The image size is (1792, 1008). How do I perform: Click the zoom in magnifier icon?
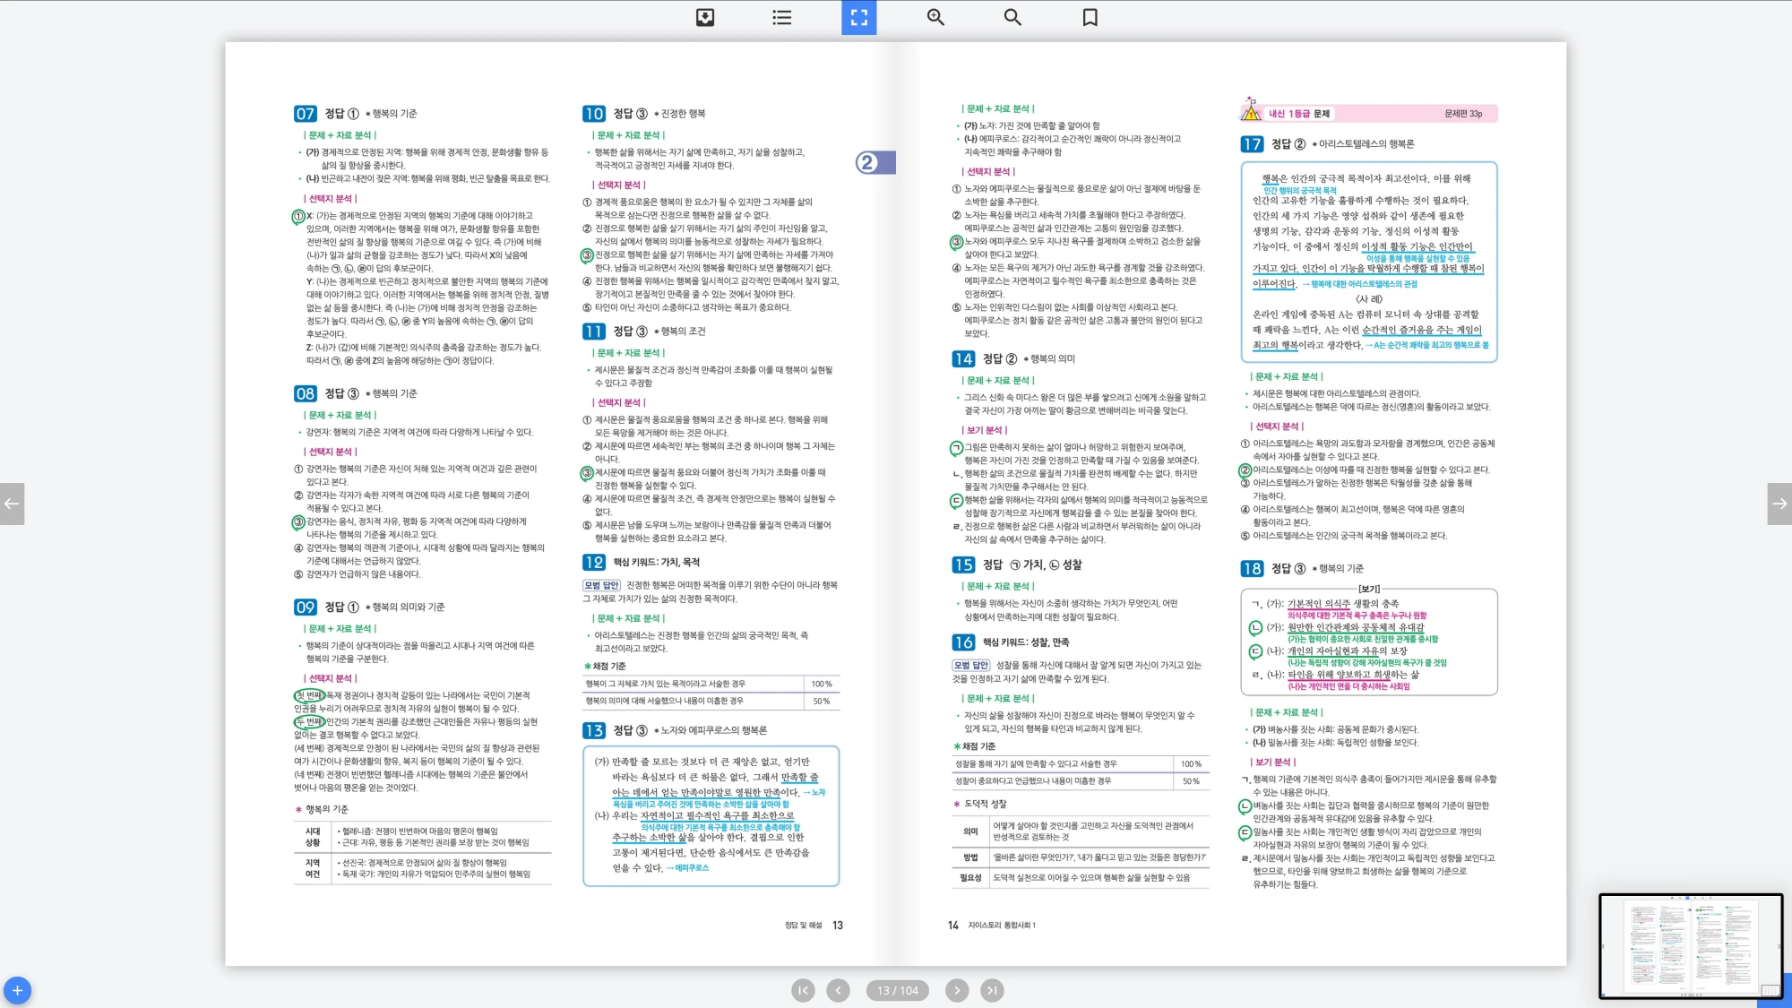coord(935,17)
